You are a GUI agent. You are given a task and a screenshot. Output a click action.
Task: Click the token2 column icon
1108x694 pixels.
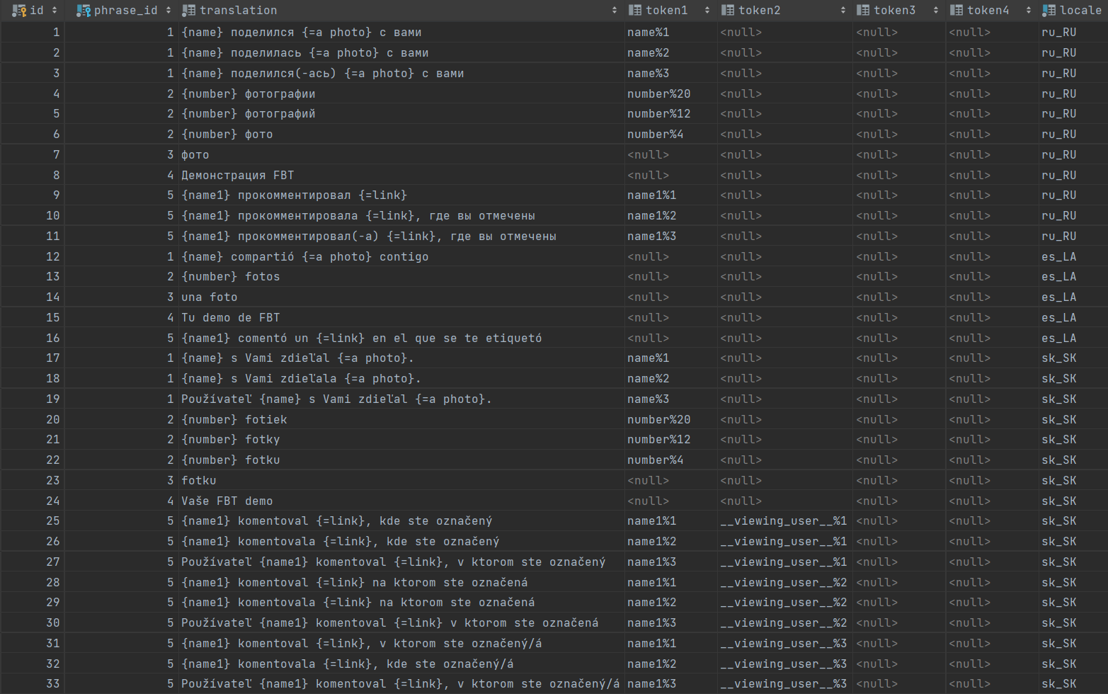(x=728, y=11)
